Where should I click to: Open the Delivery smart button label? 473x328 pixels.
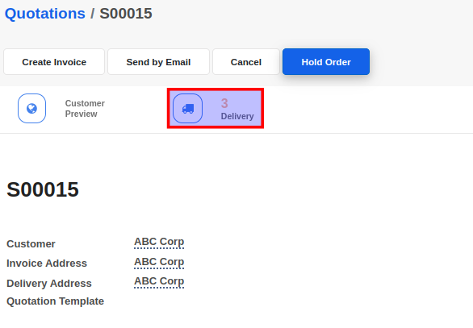tap(237, 116)
